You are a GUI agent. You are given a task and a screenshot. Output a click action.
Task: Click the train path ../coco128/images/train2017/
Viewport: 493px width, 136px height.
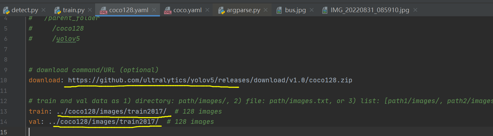pos(112,111)
